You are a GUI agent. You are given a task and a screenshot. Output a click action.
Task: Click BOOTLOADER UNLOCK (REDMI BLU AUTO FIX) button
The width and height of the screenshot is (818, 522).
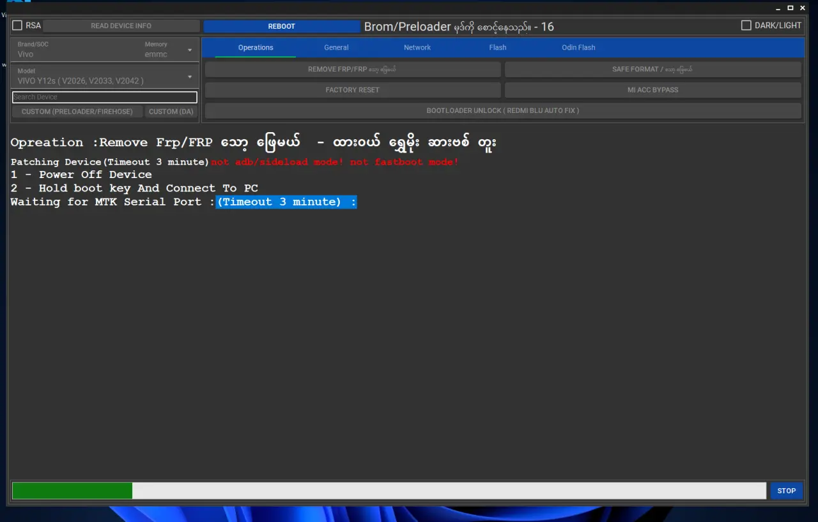click(x=503, y=110)
